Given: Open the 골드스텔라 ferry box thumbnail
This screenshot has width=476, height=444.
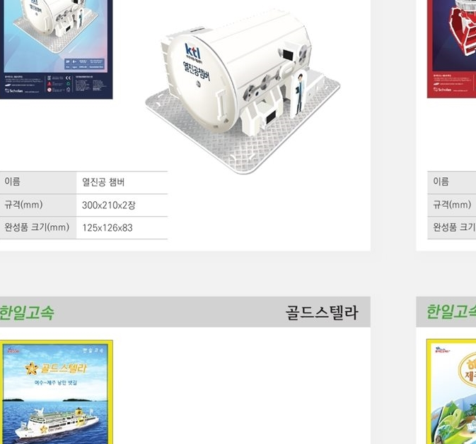Looking at the screenshot, I should 56,392.
